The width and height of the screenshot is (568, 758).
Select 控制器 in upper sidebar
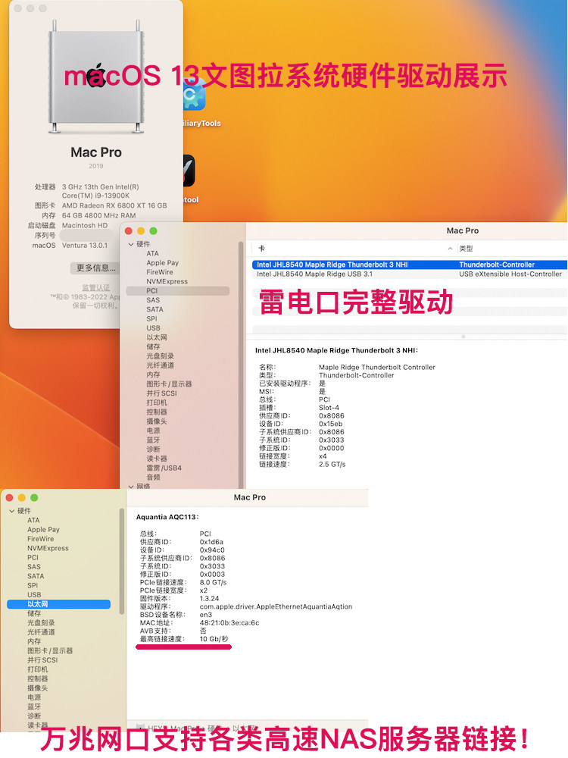tap(157, 412)
